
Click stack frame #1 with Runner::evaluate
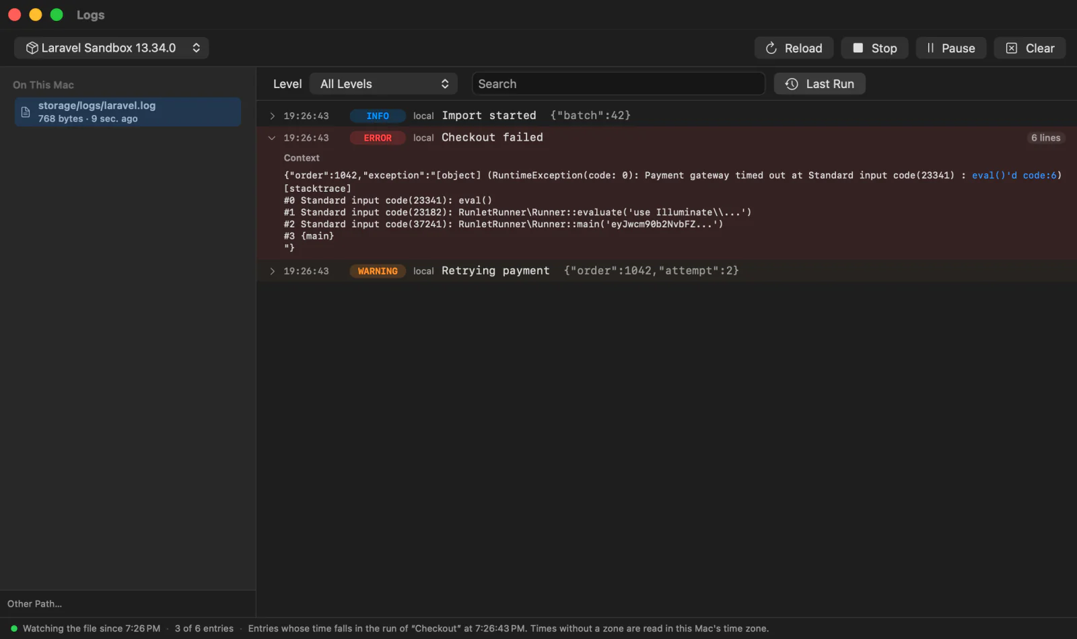[518, 213]
